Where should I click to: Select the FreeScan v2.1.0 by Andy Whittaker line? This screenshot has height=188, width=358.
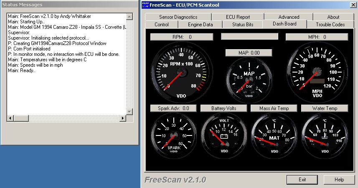(x=49, y=16)
